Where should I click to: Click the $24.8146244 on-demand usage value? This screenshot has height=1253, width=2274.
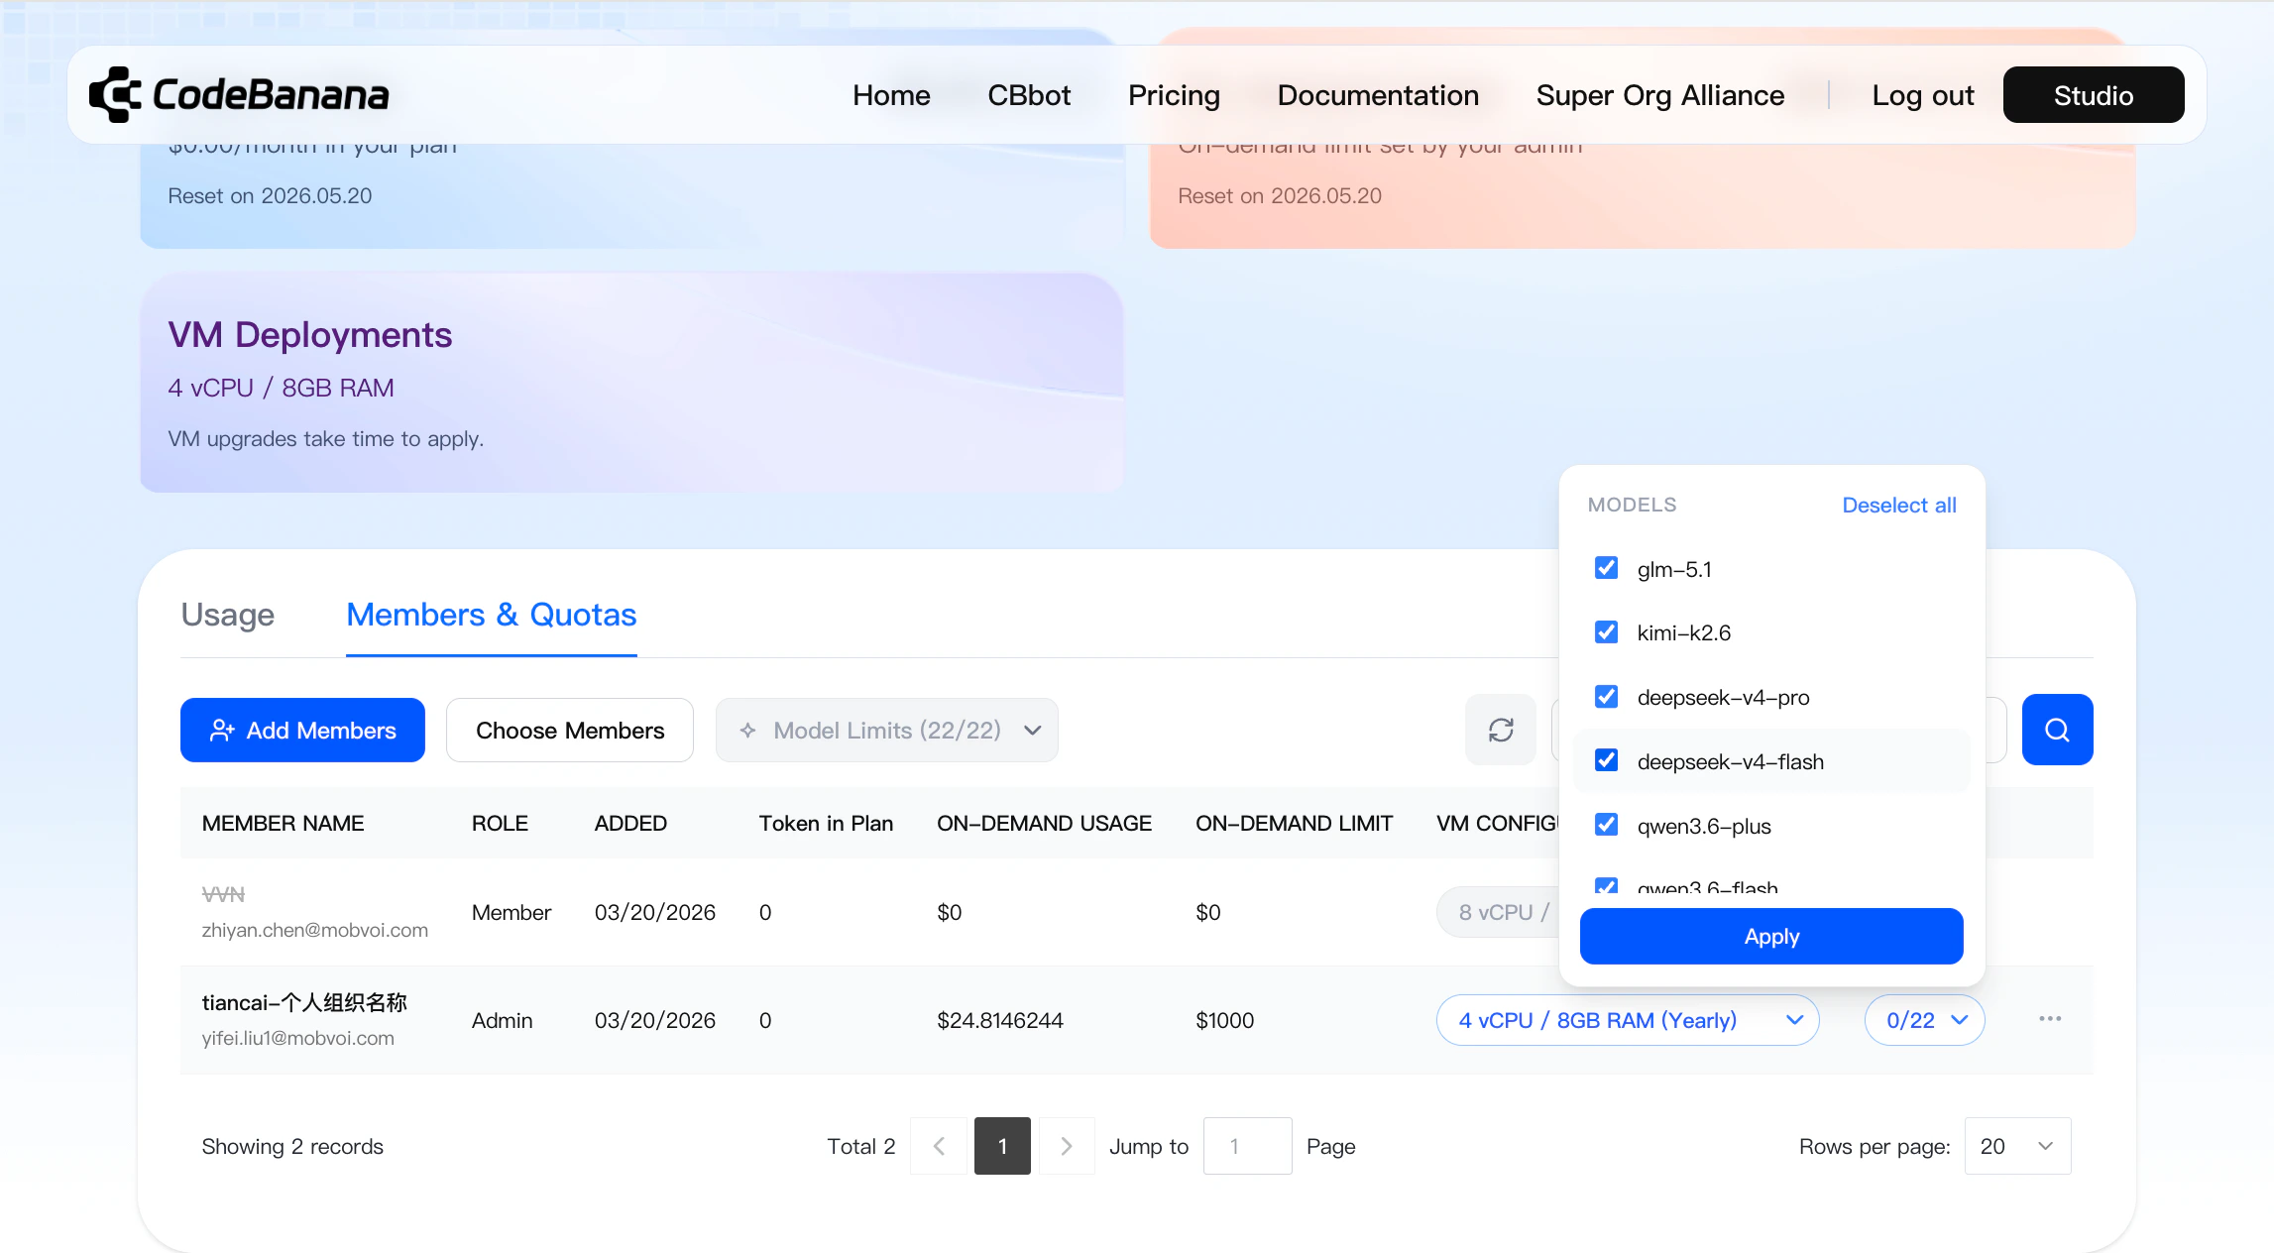pos(1000,1020)
